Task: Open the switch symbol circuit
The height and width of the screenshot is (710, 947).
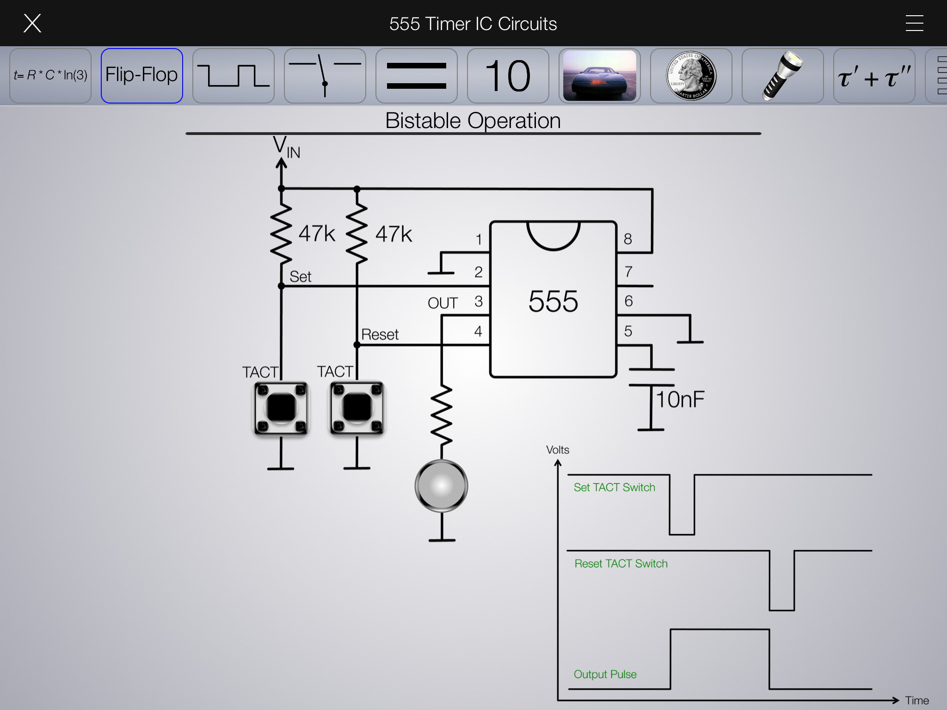Action: (x=325, y=76)
